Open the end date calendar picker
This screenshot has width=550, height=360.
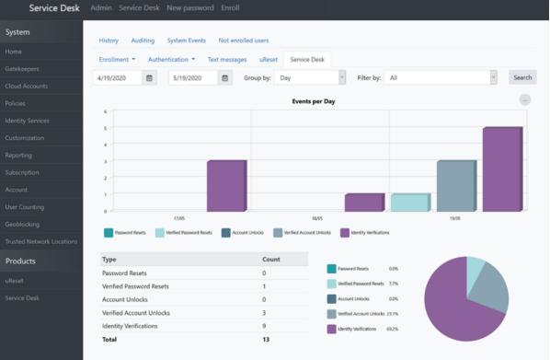(x=224, y=78)
